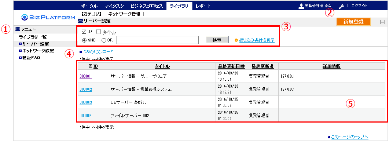Open record 000004
The height and width of the screenshot is (142, 389).
(86, 116)
